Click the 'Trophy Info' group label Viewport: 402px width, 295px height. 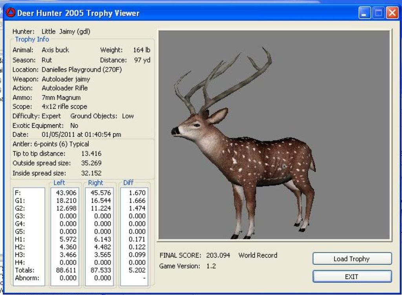point(32,39)
